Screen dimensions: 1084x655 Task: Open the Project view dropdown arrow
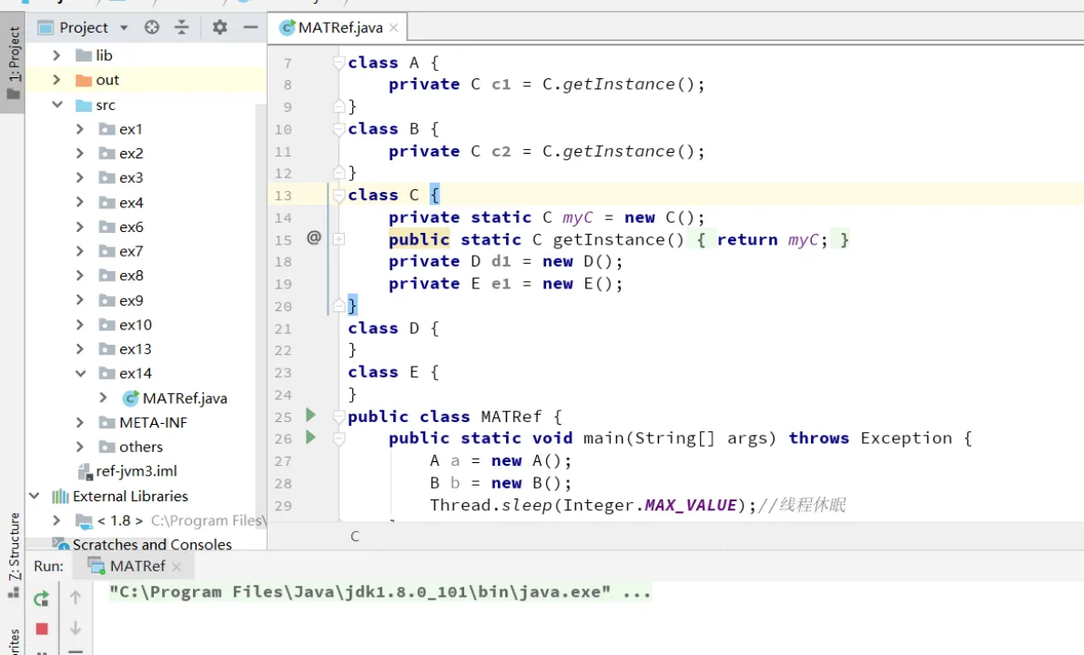tap(124, 28)
